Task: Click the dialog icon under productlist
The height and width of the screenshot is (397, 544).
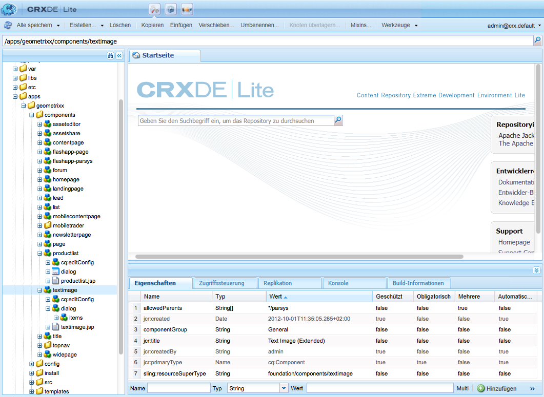Action: (55, 271)
